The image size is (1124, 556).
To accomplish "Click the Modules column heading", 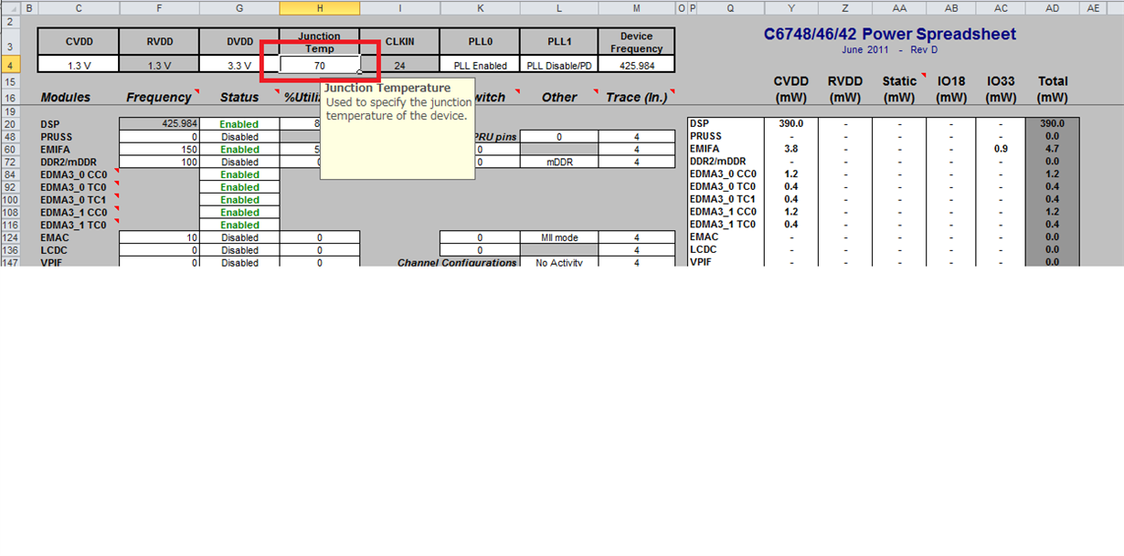I will point(66,97).
